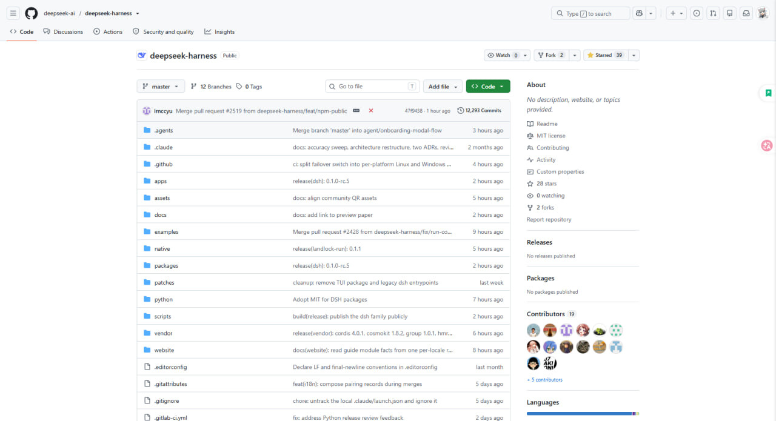
Task: Open the packages folder
Action: tap(166, 266)
